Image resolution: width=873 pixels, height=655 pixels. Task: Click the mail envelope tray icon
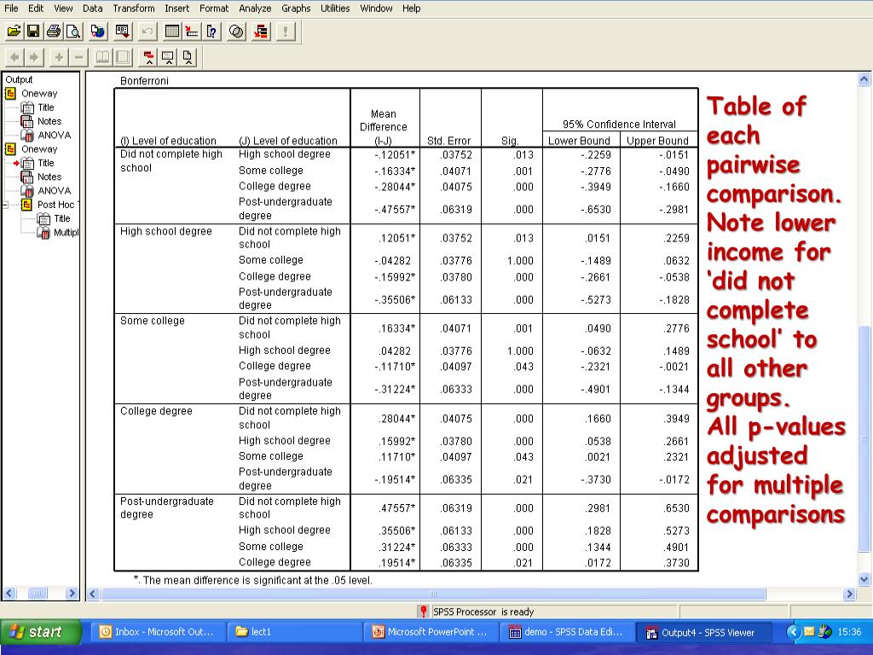(809, 632)
